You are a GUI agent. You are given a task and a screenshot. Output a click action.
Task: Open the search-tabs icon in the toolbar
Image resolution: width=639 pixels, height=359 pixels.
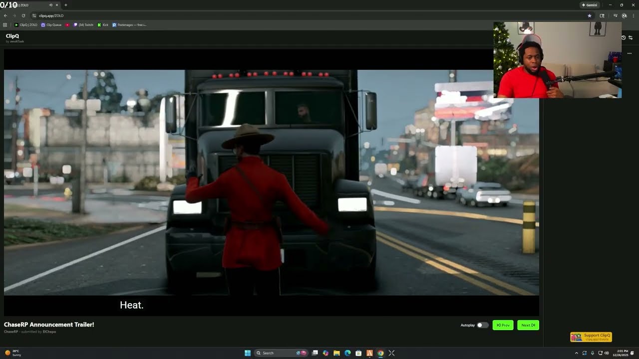tap(602, 15)
